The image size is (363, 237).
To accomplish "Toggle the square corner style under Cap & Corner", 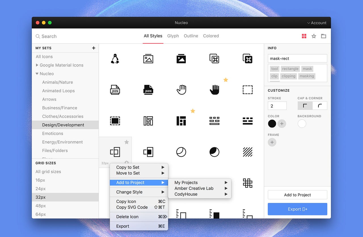I will click(x=305, y=105).
